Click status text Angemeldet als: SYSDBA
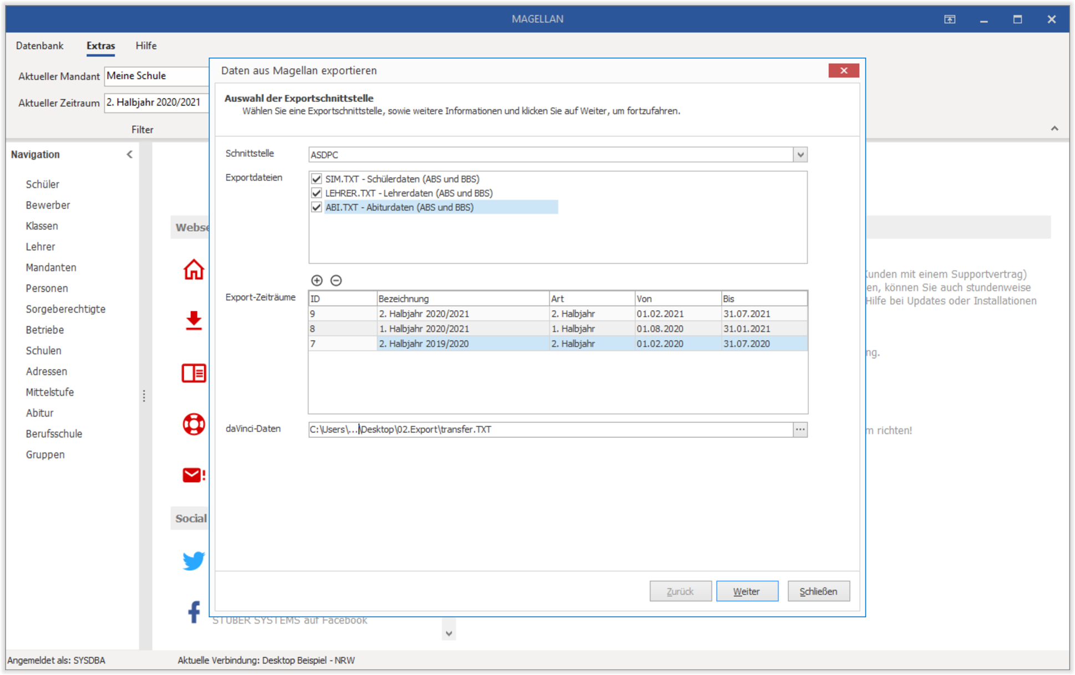 tap(57, 661)
